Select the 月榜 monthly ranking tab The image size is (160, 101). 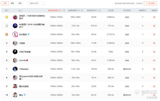tap(19, 3)
